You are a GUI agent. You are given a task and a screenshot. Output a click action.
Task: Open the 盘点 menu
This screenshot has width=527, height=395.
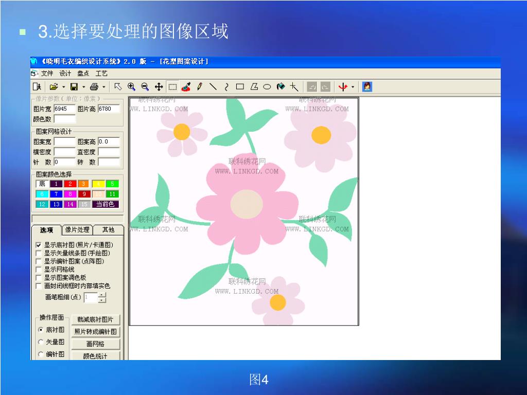point(83,73)
